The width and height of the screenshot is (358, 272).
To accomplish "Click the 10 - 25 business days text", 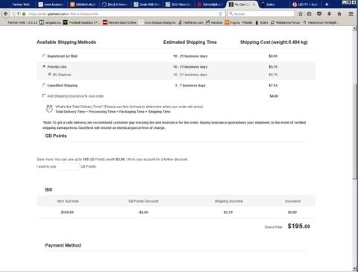I will point(190,56).
